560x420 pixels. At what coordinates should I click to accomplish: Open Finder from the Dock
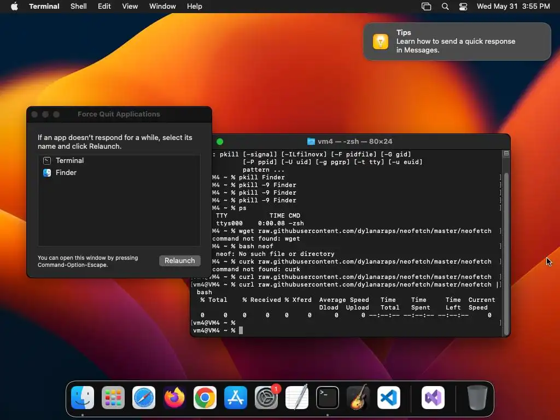coord(83,398)
